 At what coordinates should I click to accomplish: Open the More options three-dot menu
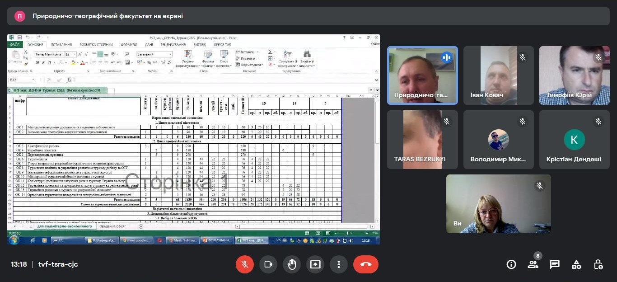tap(339, 264)
